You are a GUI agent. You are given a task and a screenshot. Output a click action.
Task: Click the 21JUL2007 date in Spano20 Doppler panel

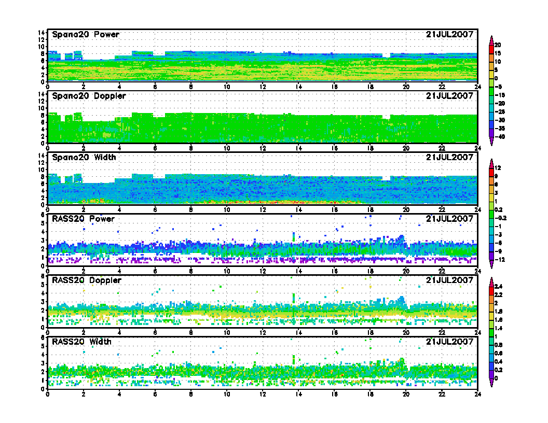pos(449,96)
